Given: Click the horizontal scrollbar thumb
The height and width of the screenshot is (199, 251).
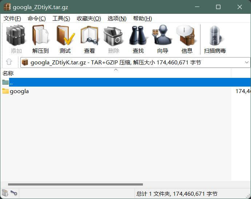Looking at the screenshot, I should [x=75, y=184].
